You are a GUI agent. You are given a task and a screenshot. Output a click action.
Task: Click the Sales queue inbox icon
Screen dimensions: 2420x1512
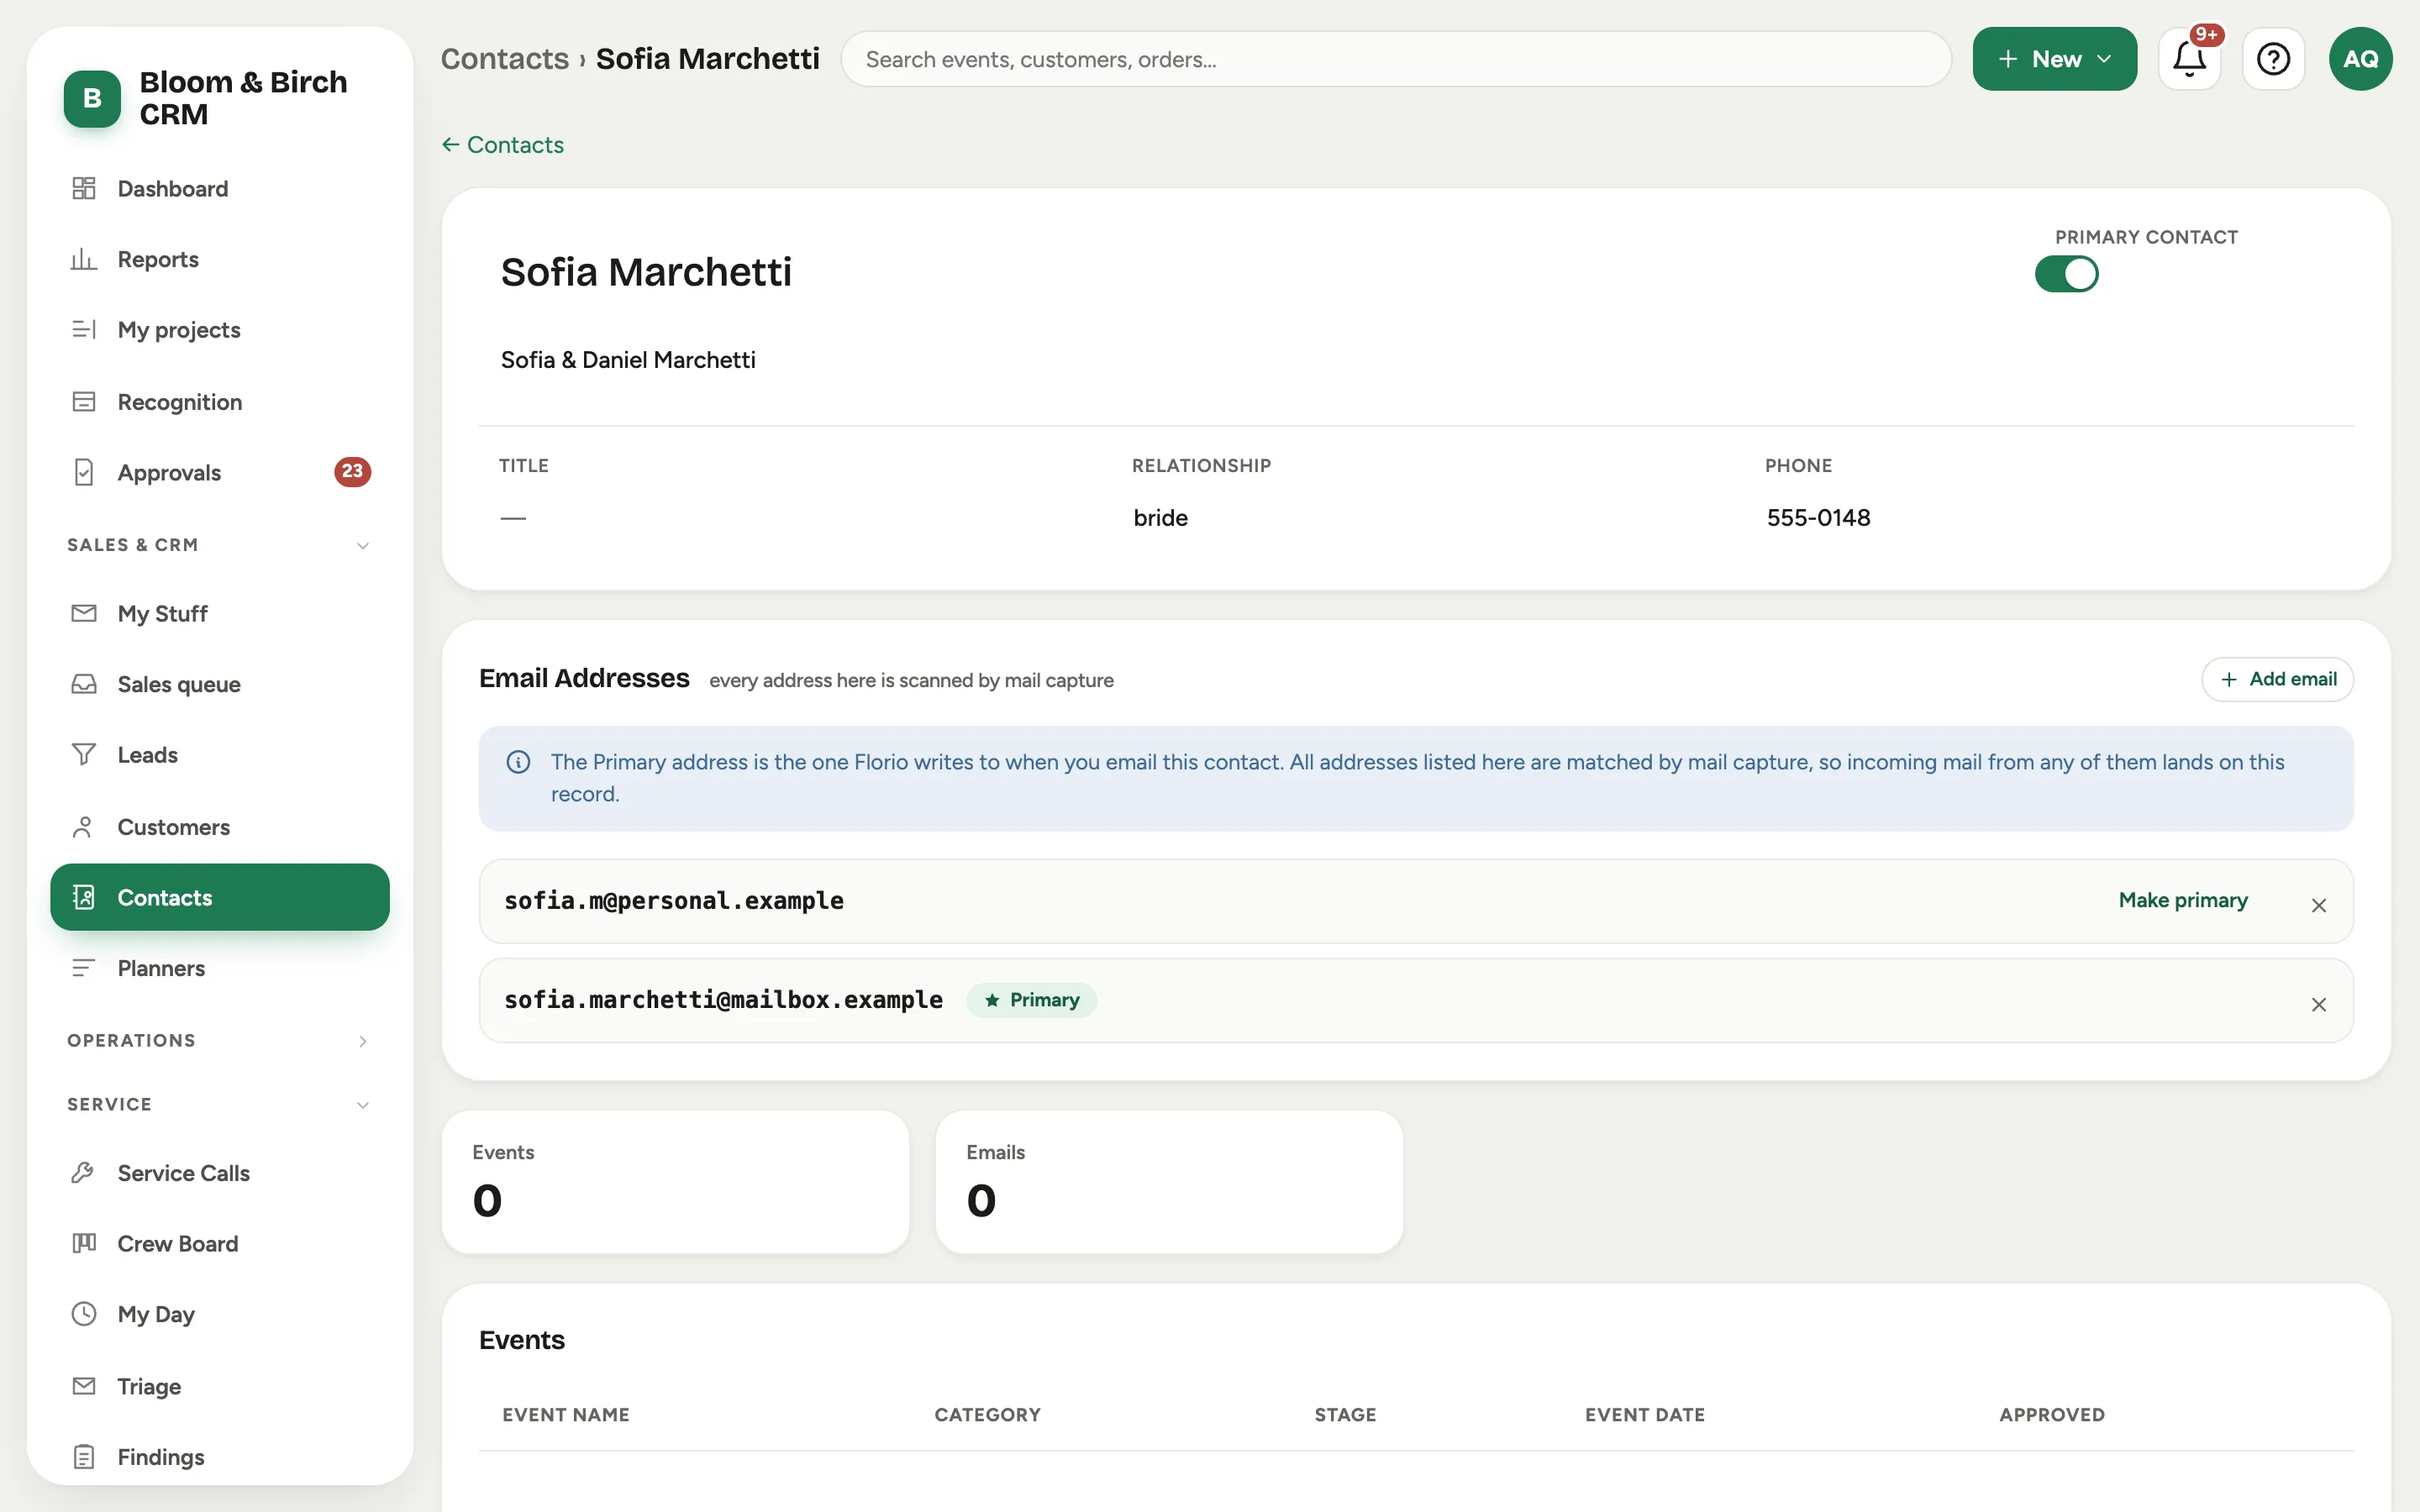[x=84, y=684]
